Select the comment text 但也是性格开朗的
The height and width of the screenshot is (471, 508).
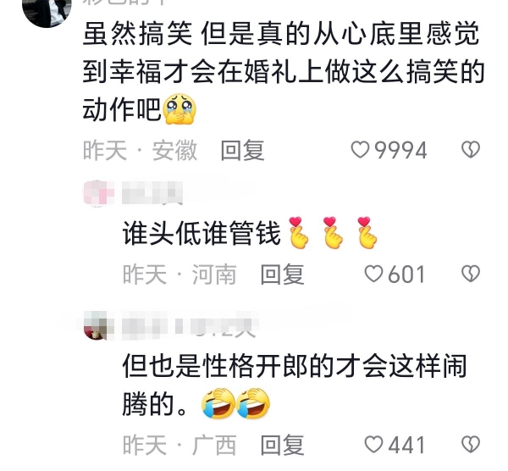coord(294,385)
